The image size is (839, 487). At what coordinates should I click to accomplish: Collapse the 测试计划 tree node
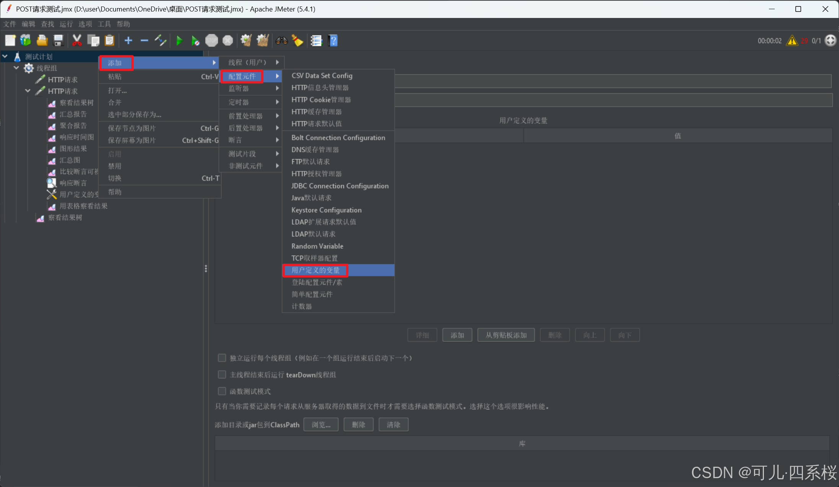[x=5, y=57]
